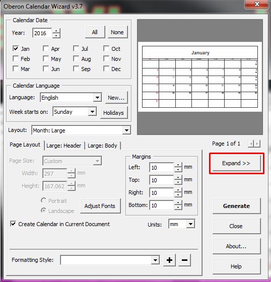The width and height of the screenshot is (271, 282).
Task: Go to next preview page arrow
Action: (x=257, y=144)
